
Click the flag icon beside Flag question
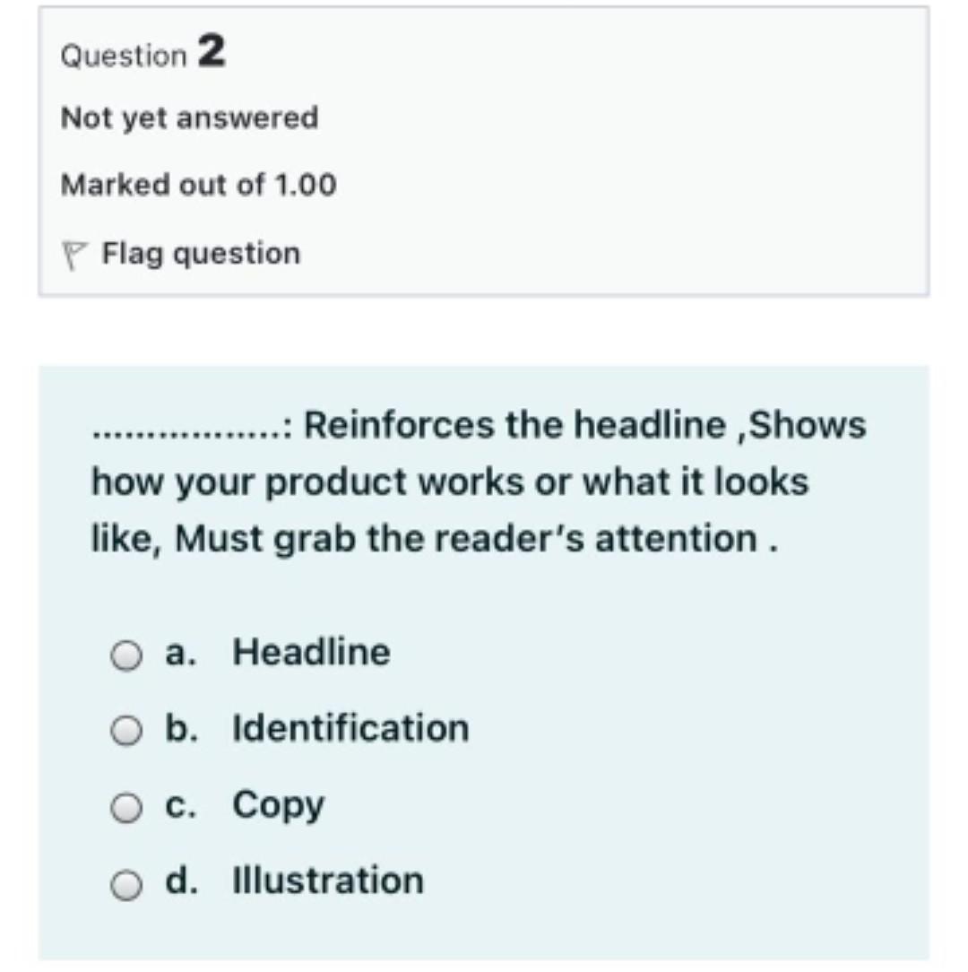78,252
